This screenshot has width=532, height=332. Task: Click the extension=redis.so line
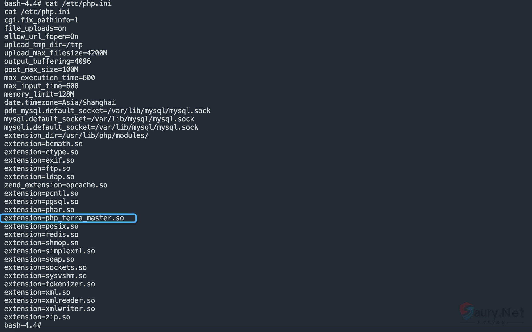[x=41, y=235]
